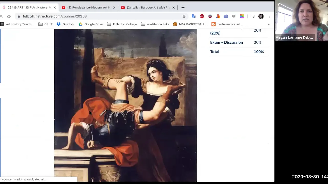Close the Renaissance-Modern Art tab

114,8
